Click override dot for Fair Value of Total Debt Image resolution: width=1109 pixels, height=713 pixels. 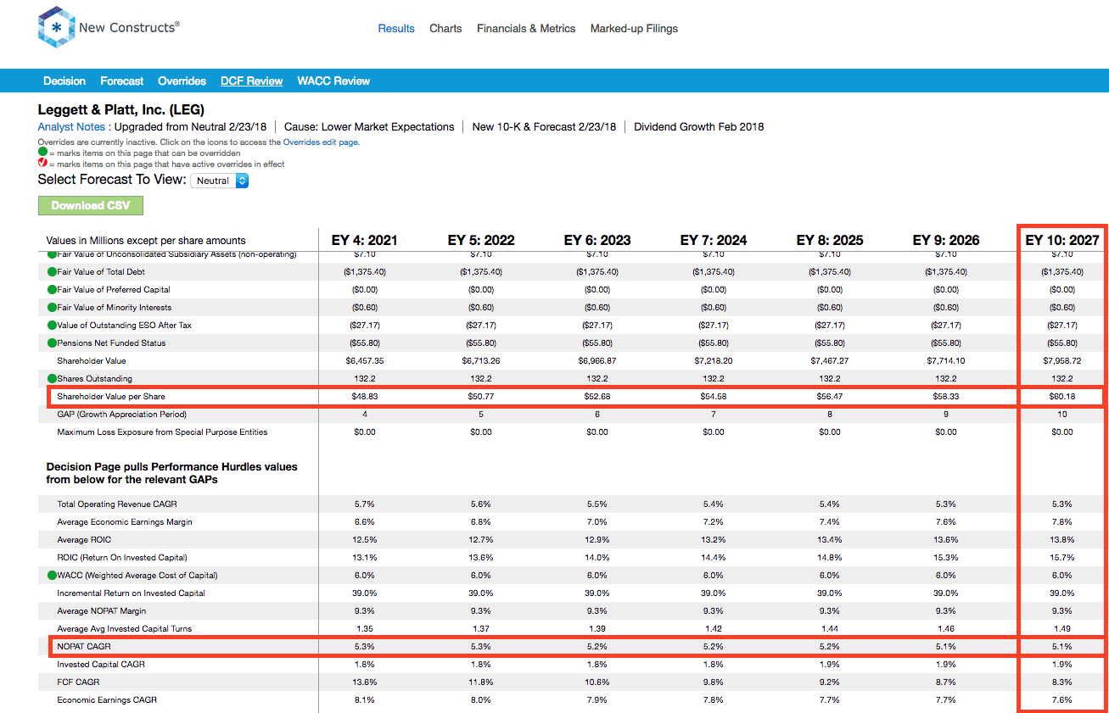(x=52, y=272)
